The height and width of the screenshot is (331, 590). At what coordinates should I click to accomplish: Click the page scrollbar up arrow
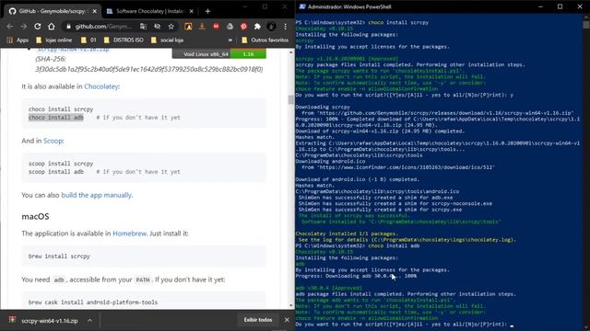[x=291, y=52]
